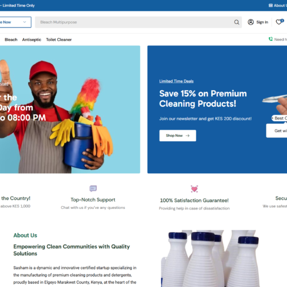Click the Shop Now button
This screenshot has height=287, width=287.
click(177, 135)
